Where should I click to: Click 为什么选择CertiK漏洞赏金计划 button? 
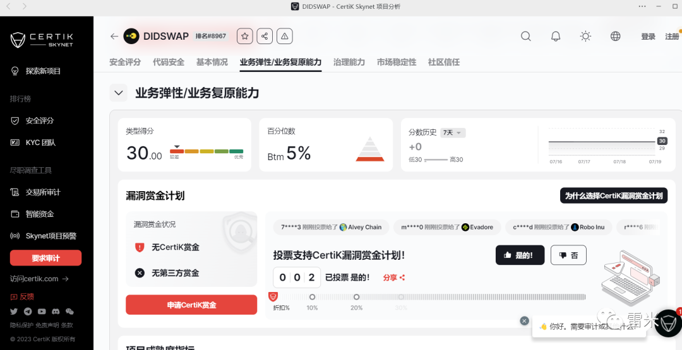pyautogui.click(x=613, y=195)
